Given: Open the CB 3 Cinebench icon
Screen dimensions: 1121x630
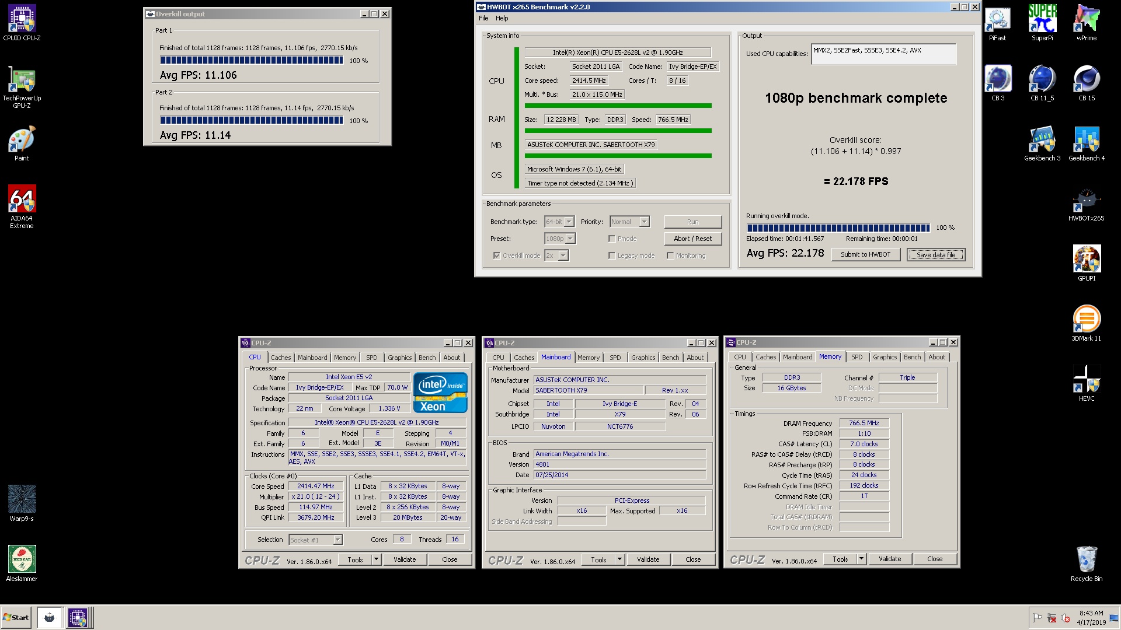Looking at the screenshot, I should [x=998, y=83].
